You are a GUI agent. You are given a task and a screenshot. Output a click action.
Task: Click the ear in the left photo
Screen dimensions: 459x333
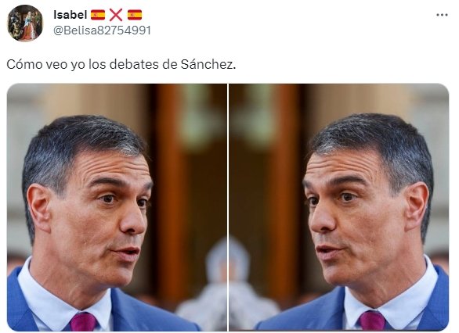tap(39, 208)
